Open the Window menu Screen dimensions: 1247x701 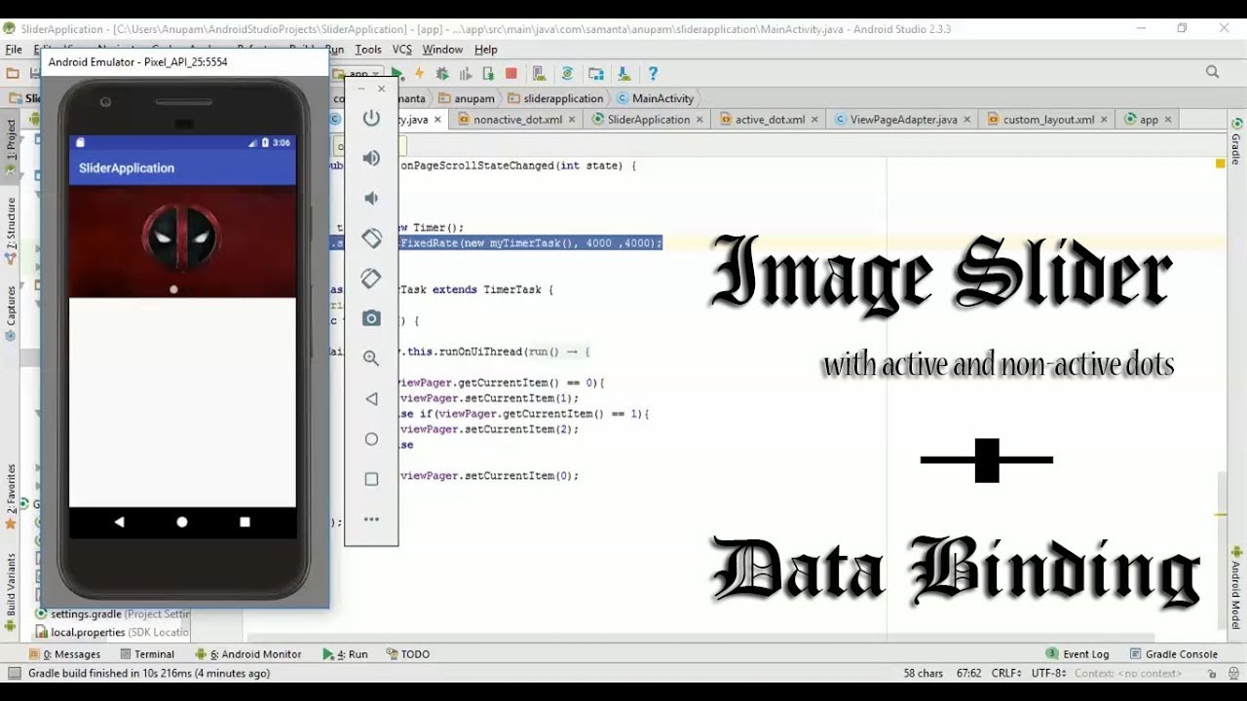click(442, 50)
